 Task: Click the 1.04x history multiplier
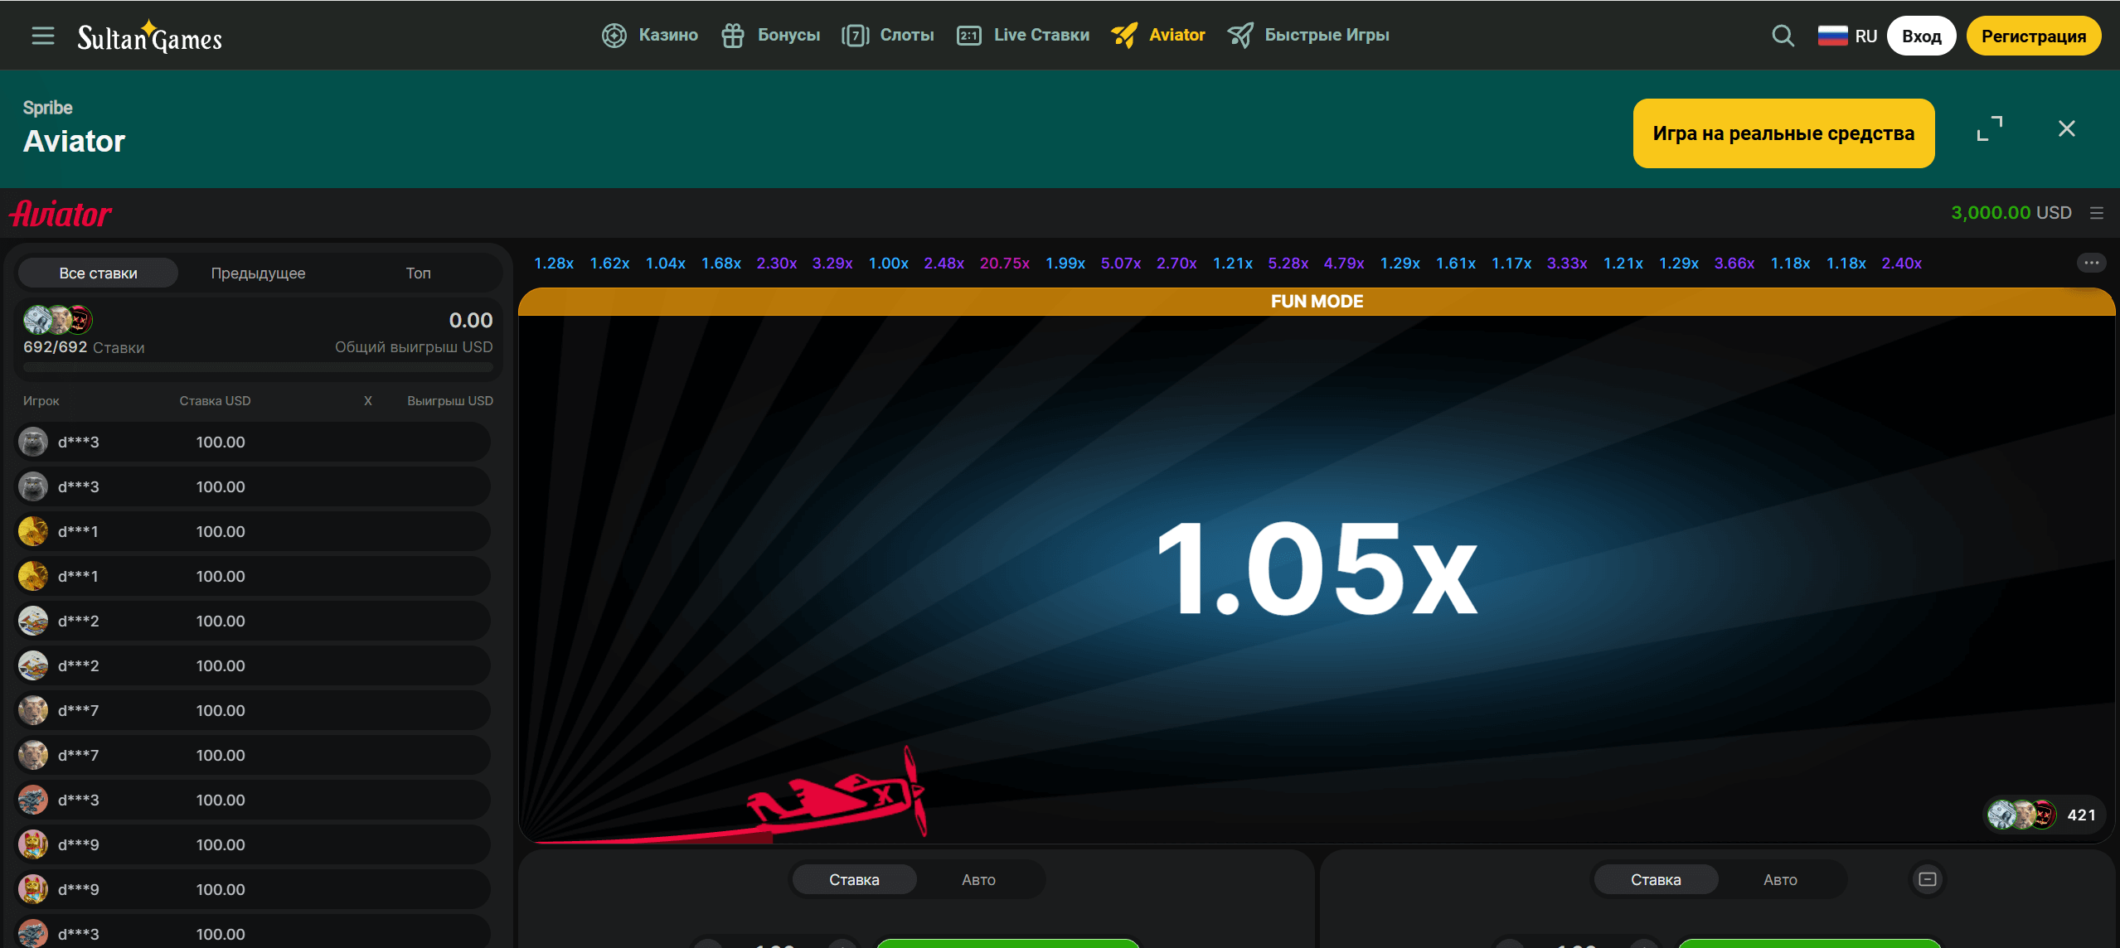(x=665, y=264)
